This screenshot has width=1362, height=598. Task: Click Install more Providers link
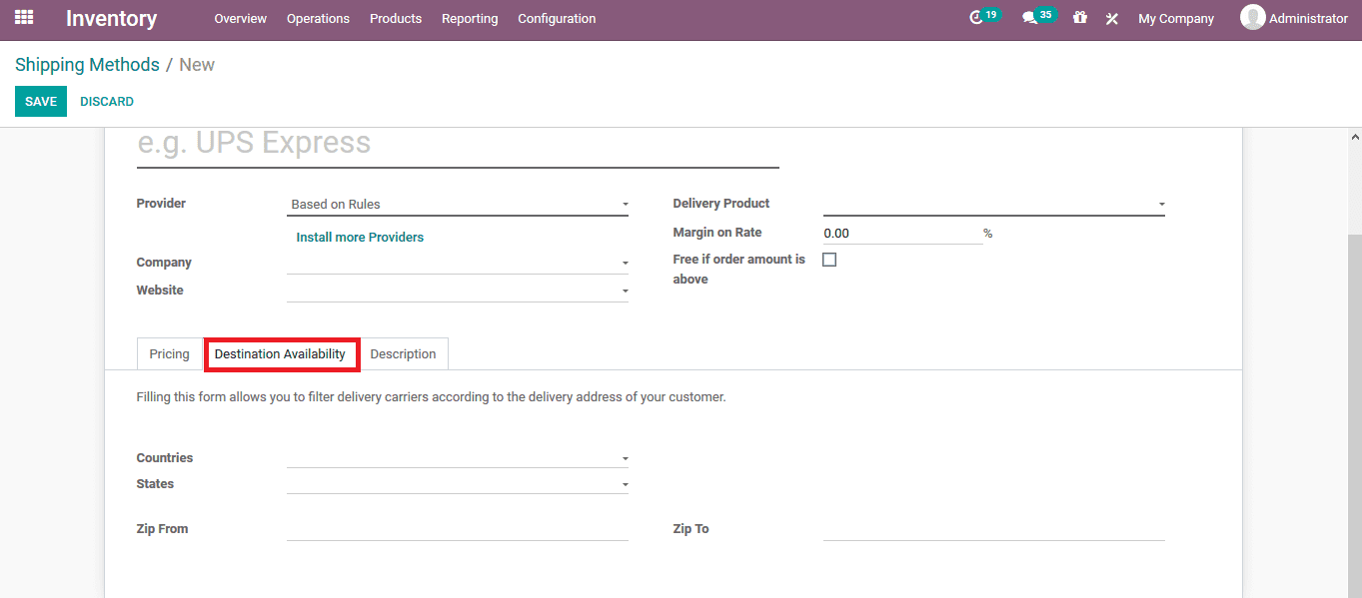pos(360,237)
